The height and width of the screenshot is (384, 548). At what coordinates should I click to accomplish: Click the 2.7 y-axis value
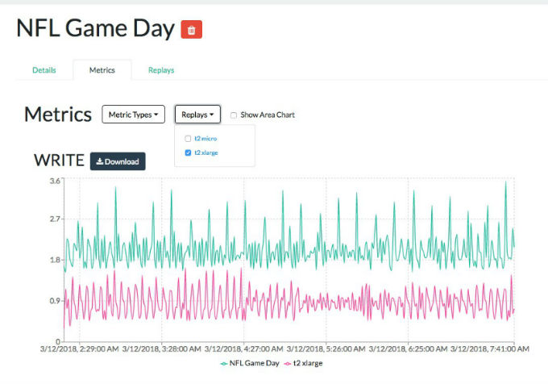(55, 219)
